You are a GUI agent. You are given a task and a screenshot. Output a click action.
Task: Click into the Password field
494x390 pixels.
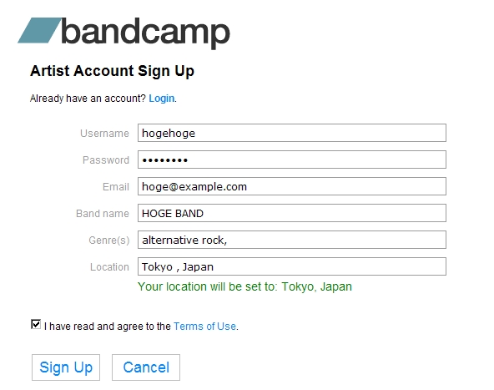(292, 160)
